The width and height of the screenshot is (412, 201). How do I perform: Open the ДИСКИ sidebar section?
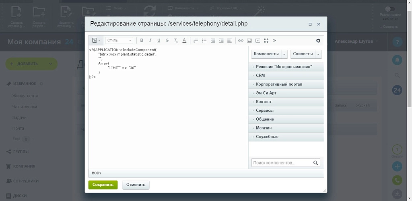pos(16,195)
